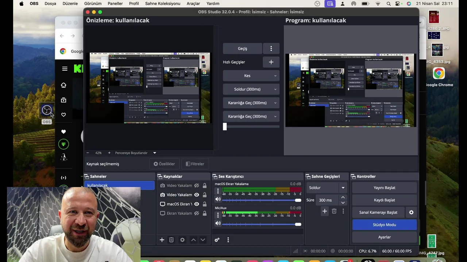Mute Mic/Aux audio channel
Viewport: 467px width, 262px height.
click(218, 223)
